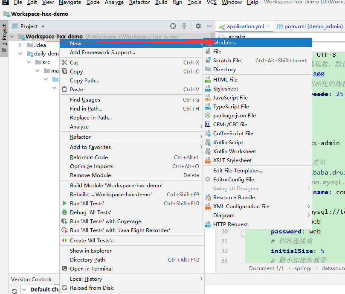This screenshot has width=345, height=294.
Task: Create new Directory from submenu
Action: 258,70
